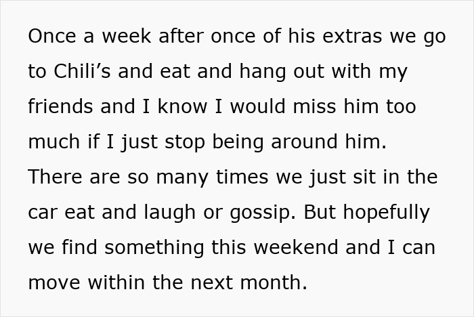Click the word "stop" in fourth line

[x=185, y=142]
